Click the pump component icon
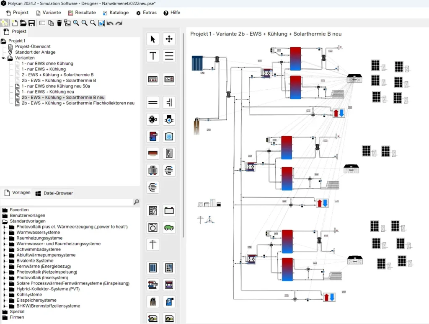 [x=169, y=119]
